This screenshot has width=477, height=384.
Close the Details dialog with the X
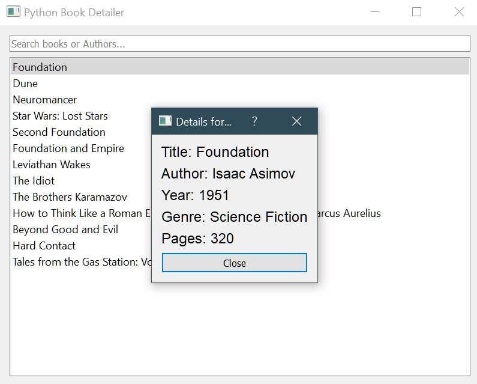[296, 121]
